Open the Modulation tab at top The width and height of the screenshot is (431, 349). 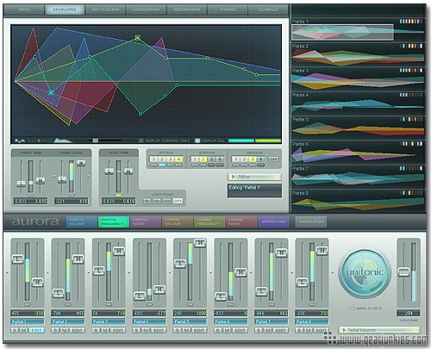coord(146,9)
